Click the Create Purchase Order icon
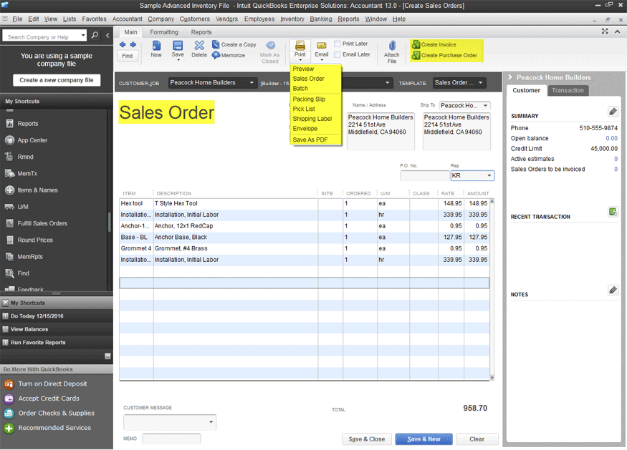Viewport: 627px width, 450px height. tap(416, 55)
